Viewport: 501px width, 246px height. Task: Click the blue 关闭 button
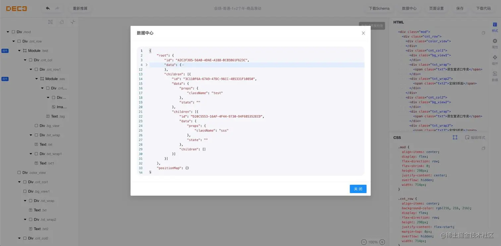pyautogui.click(x=358, y=189)
